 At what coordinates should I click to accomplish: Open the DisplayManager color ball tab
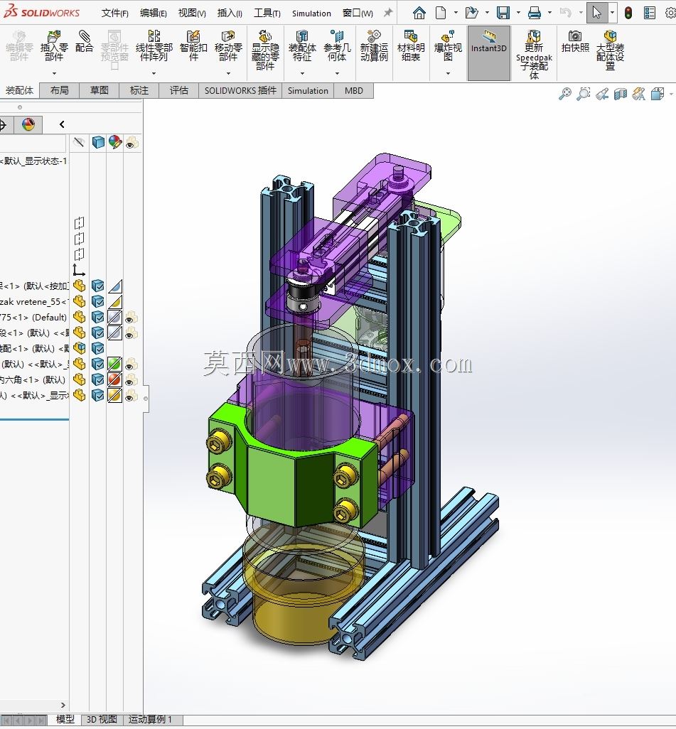click(28, 124)
